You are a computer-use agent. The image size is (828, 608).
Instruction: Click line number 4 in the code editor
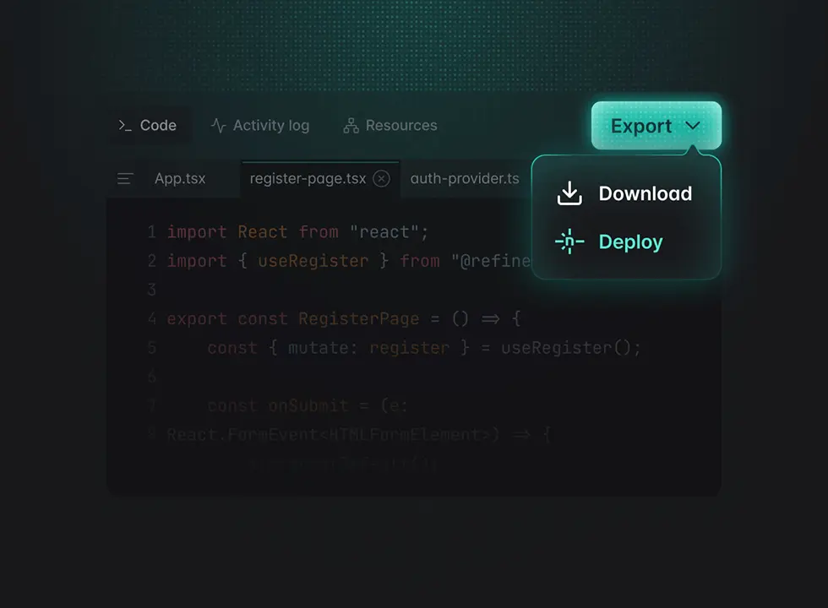[152, 318]
